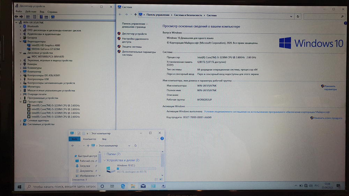The height and width of the screenshot is (196, 349).
Task: Select Клавиатуры tree item
Action: (34, 68)
